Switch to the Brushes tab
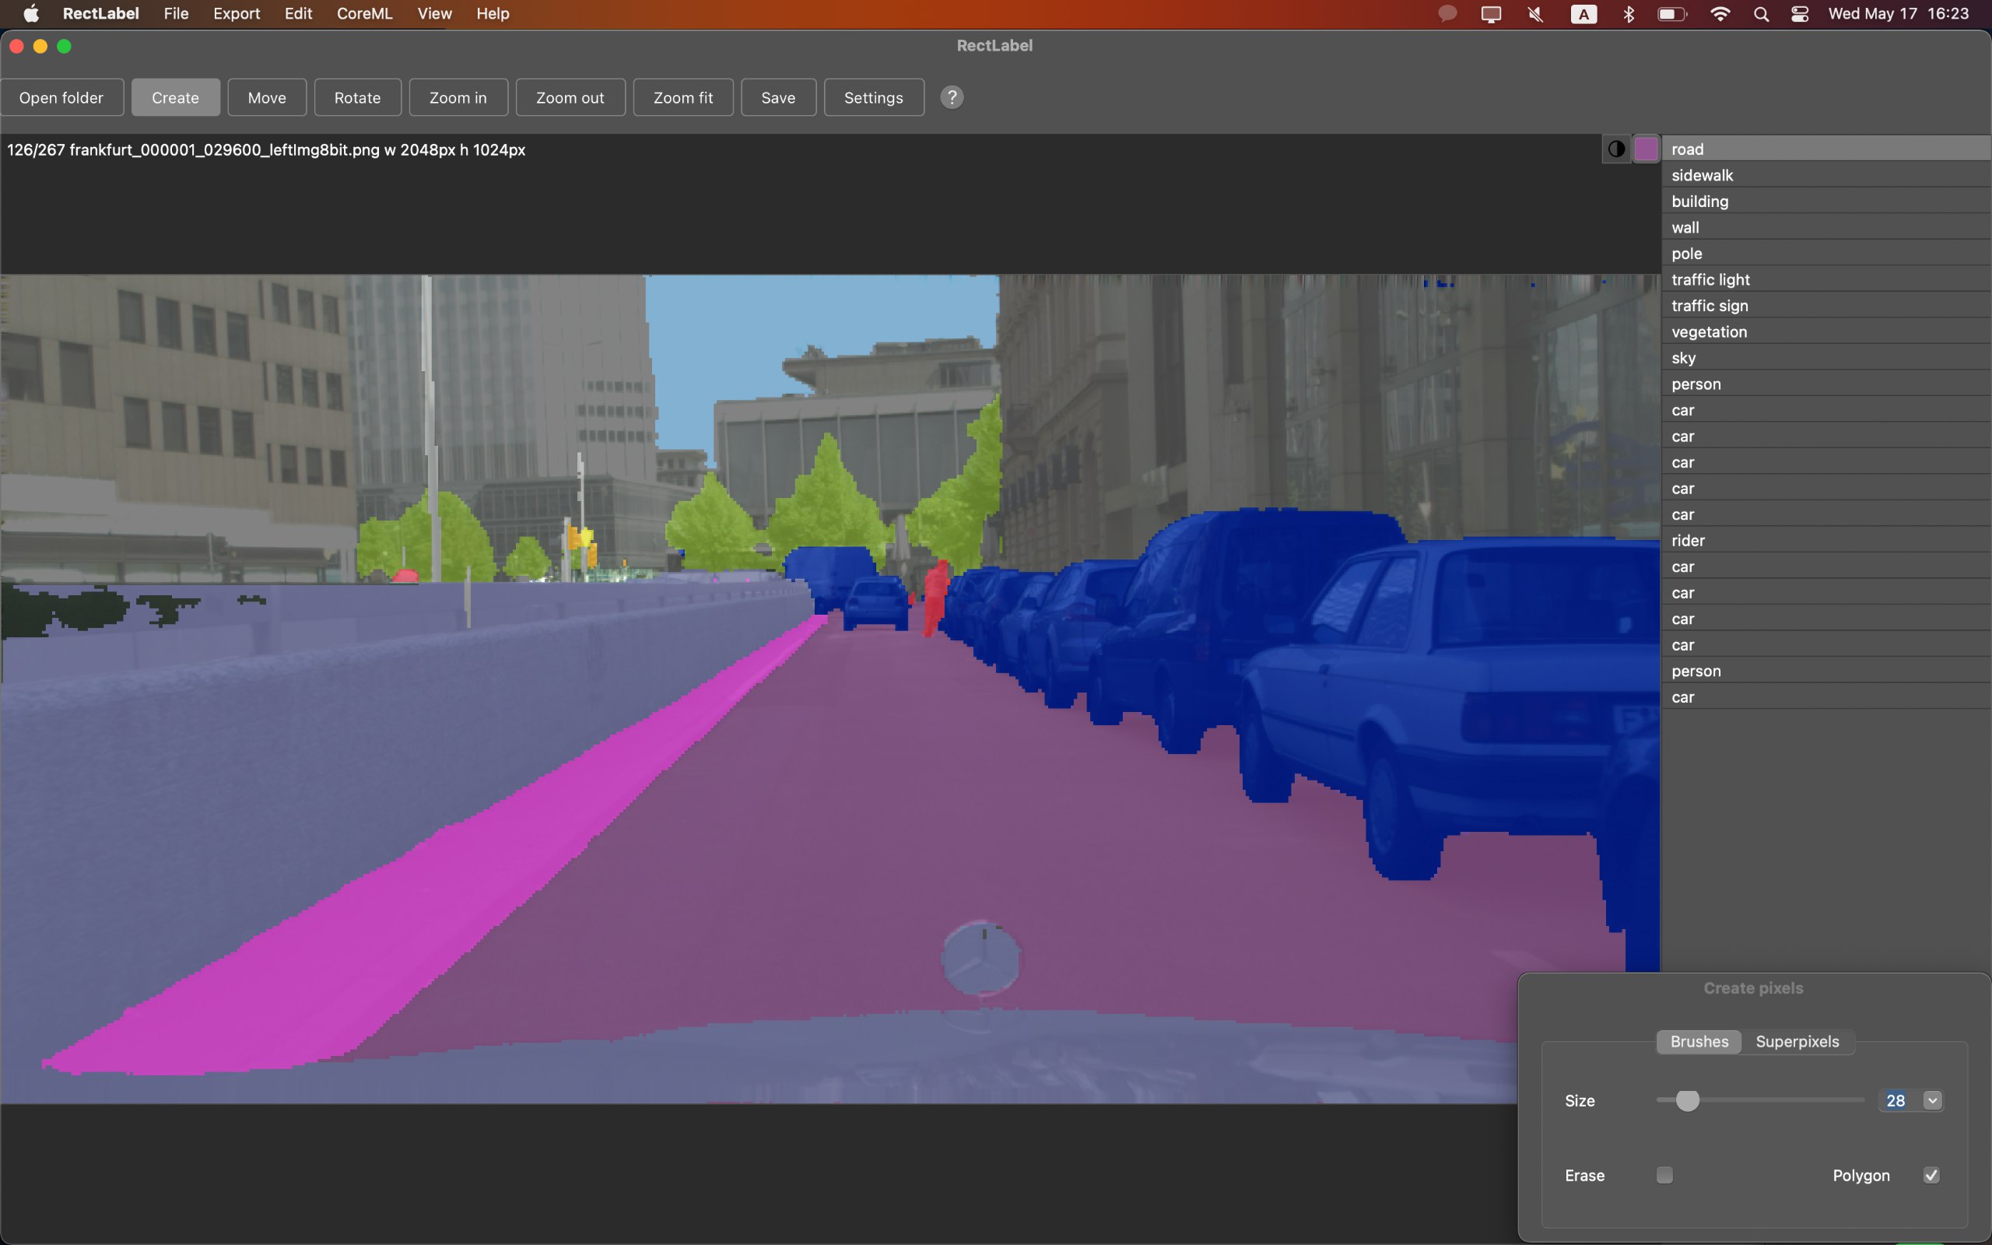This screenshot has width=1992, height=1245. click(1697, 1041)
